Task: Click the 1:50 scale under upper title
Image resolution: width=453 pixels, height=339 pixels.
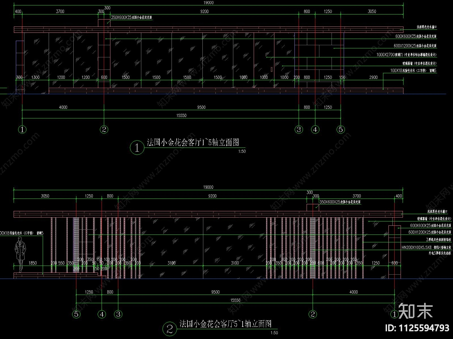Action: (242, 151)
